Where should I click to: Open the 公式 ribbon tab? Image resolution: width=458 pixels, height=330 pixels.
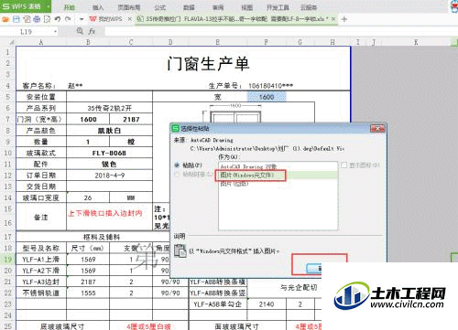point(159,7)
